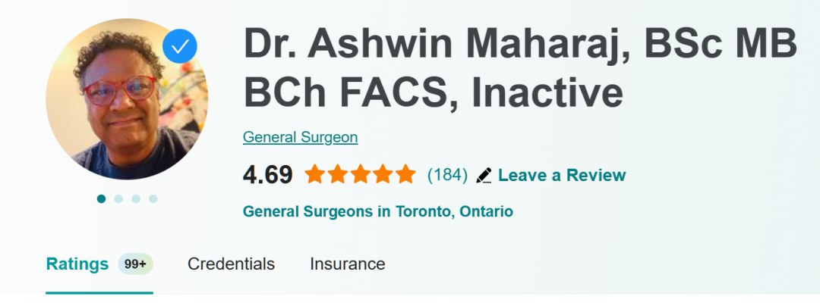Select the first photo carousel dot
The image size is (820, 306).
pos(101,199)
